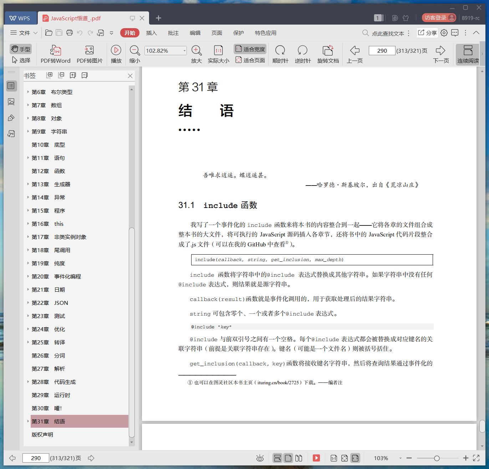The width and height of the screenshot is (489, 469).
Task: Click the redo arrow icon
Action: coord(90,33)
